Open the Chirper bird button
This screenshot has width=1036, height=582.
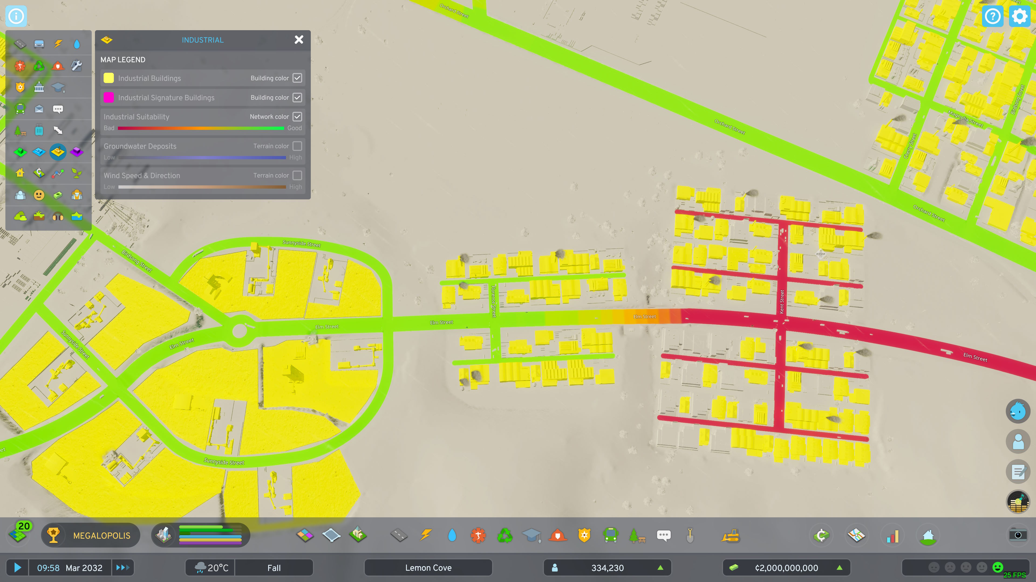point(1017,411)
